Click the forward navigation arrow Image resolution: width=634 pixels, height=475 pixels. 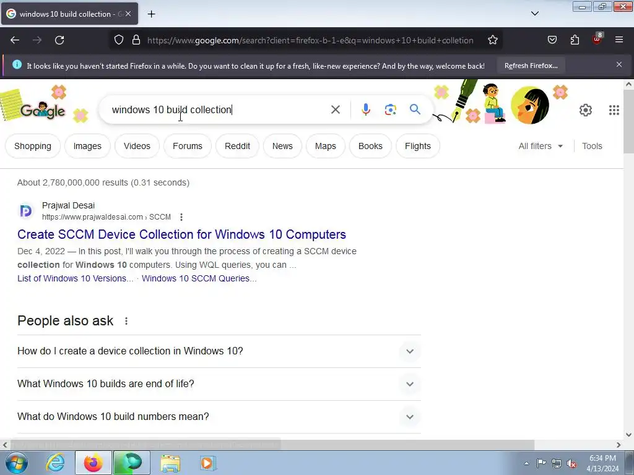tap(37, 40)
